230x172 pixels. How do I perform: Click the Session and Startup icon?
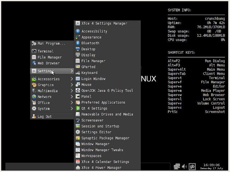(x=78, y=126)
